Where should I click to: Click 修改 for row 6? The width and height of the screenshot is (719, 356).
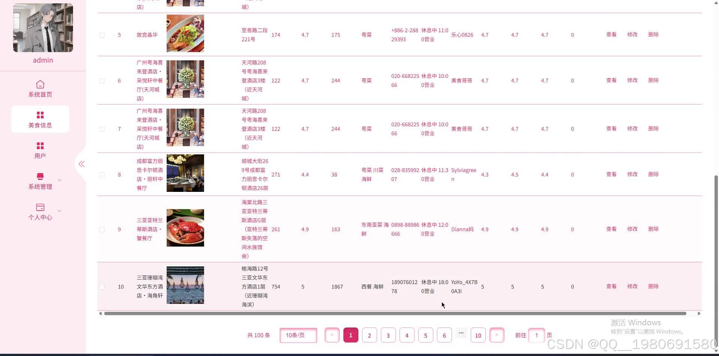coord(632,80)
